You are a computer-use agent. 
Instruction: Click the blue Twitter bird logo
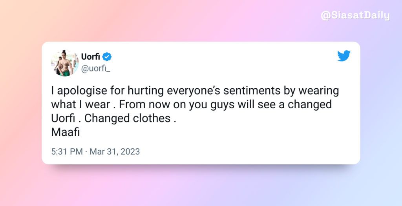coord(344,56)
